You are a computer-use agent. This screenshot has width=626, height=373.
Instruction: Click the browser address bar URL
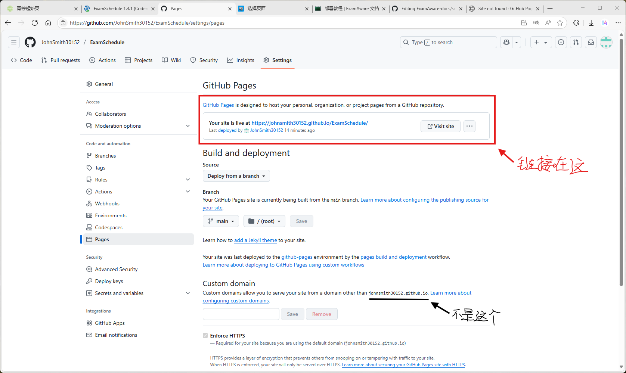[147, 23]
